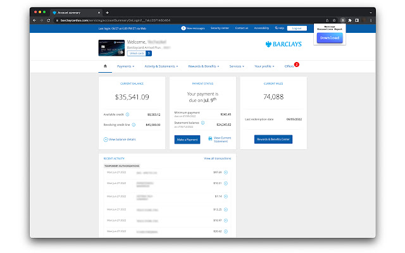Click the Barclaycard card image
Screen dimensions: 405x253
click(111, 48)
